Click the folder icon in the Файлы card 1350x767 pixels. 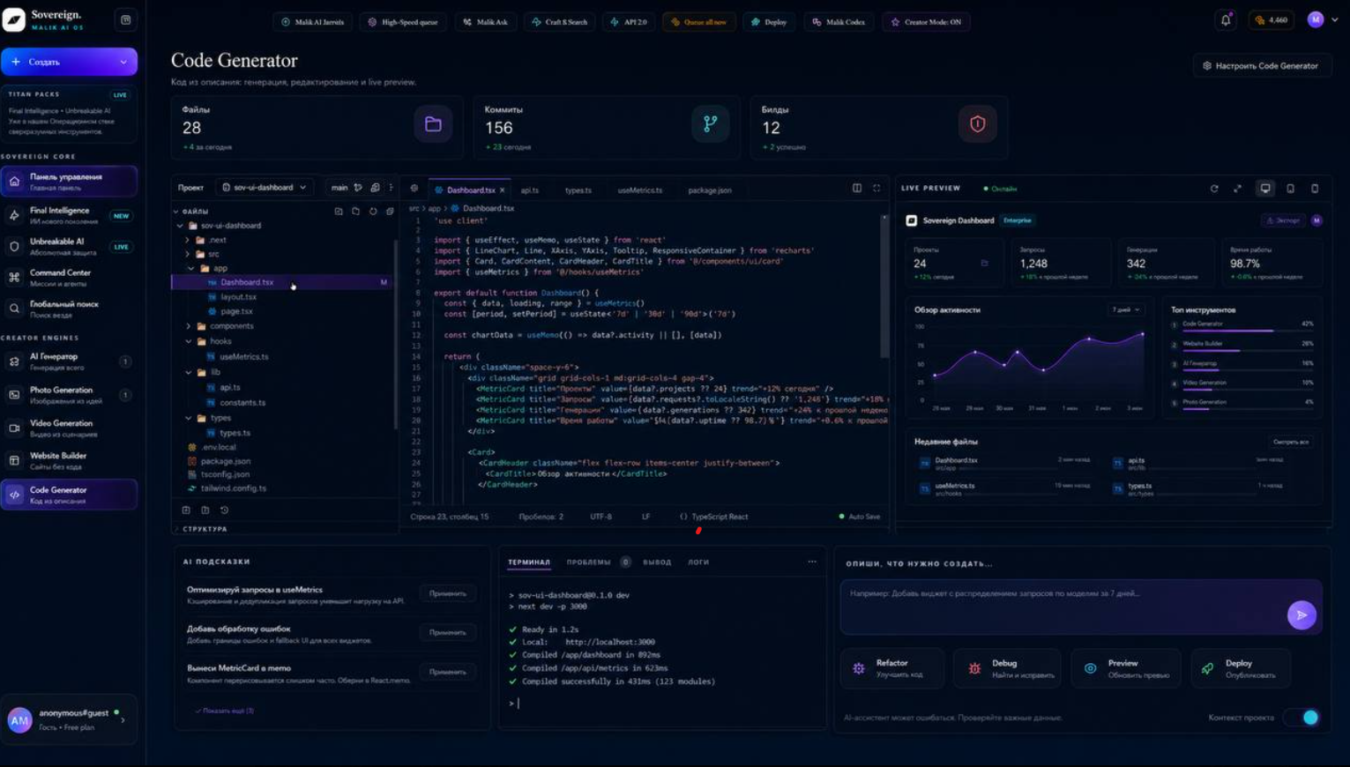pyautogui.click(x=433, y=124)
